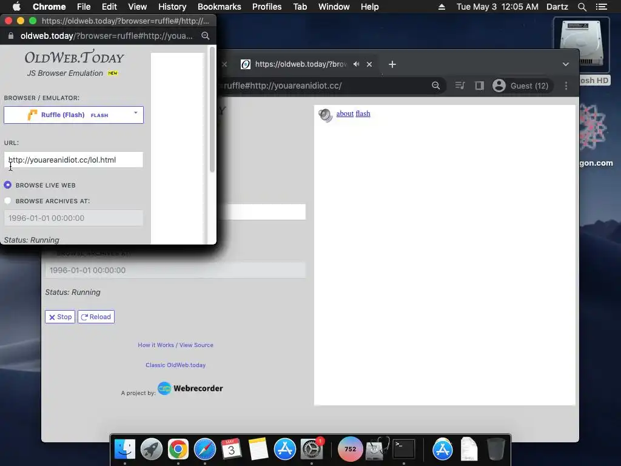Open the Guest (12) profile button
Viewport: 621px width, 466px height.
(521, 86)
